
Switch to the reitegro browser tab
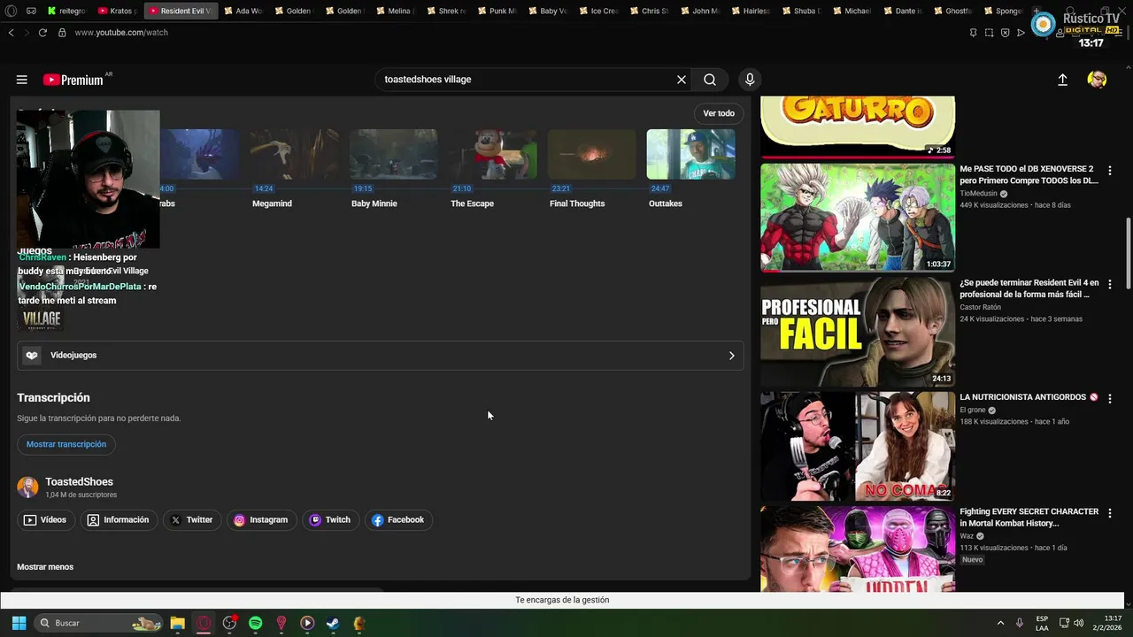[66, 12]
